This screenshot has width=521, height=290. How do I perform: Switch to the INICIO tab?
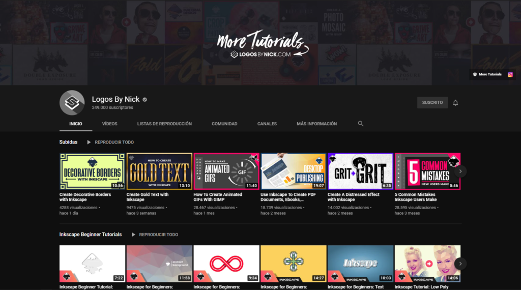point(76,124)
